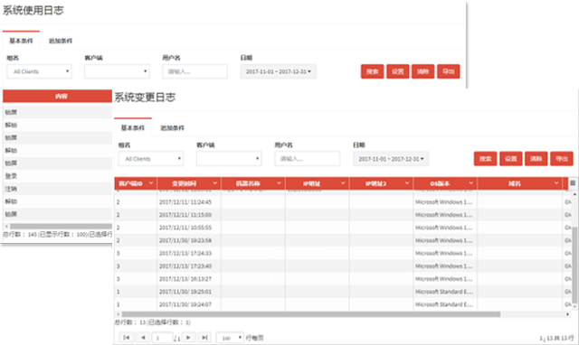The width and height of the screenshot is (579, 345).
Task: Click scroll-up arrow of table vertical scrollbar
Action: tap(574, 194)
